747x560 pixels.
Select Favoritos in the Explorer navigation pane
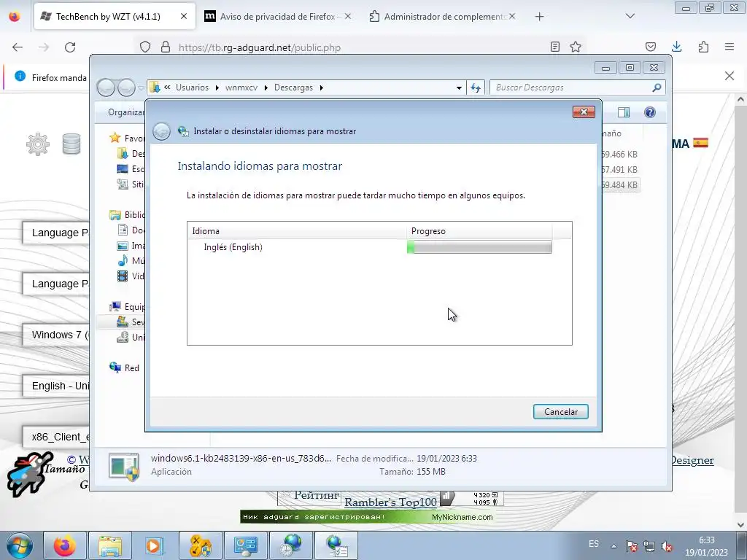pos(128,138)
